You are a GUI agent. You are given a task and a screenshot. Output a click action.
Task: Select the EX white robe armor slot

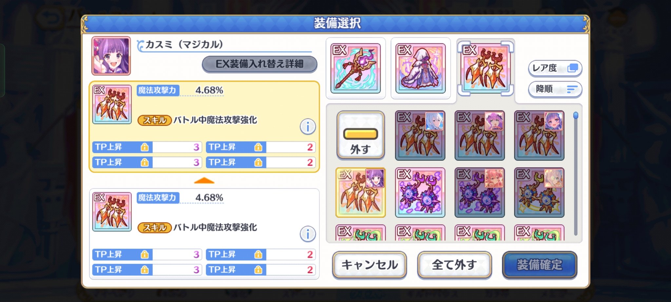pos(420,68)
